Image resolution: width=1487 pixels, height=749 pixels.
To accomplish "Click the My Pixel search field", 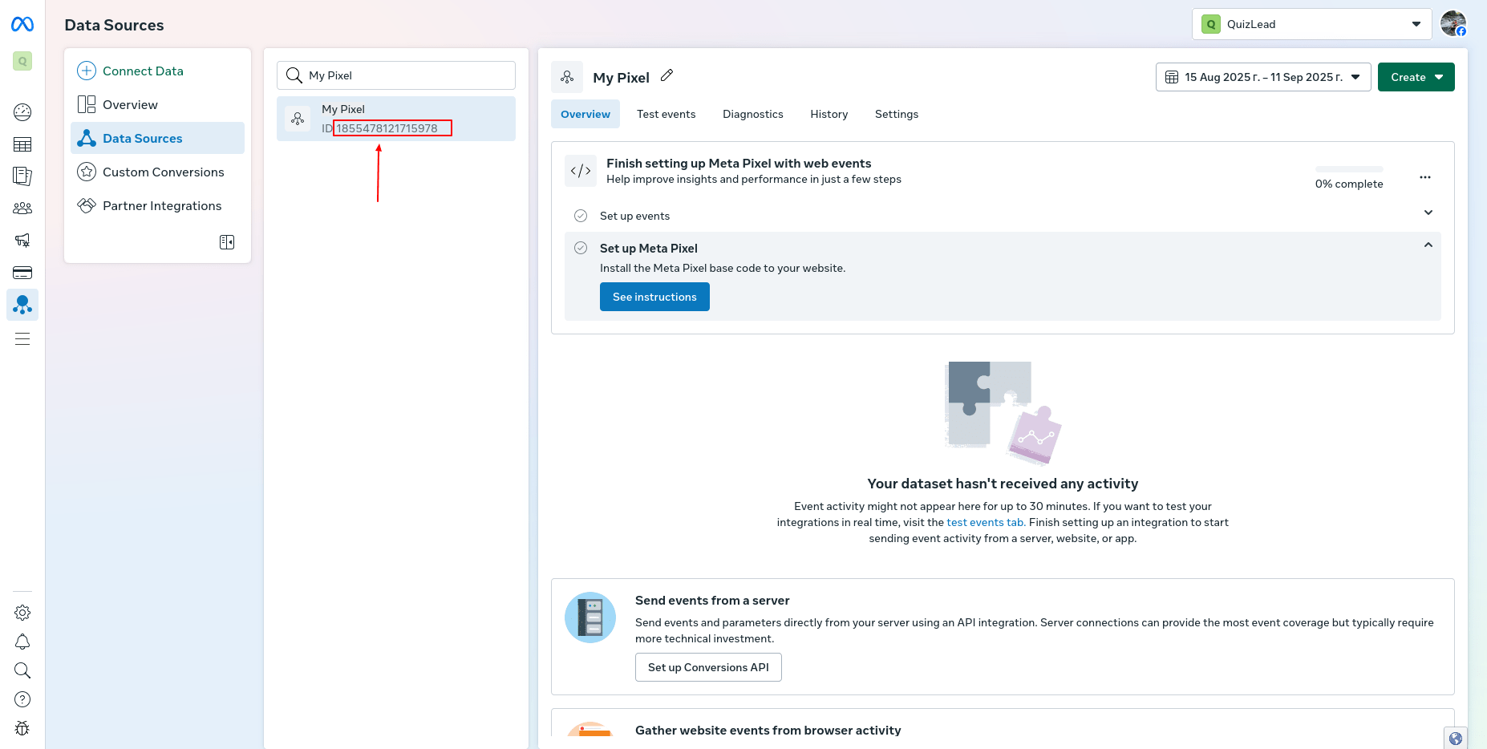I will pyautogui.click(x=396, y=75).
